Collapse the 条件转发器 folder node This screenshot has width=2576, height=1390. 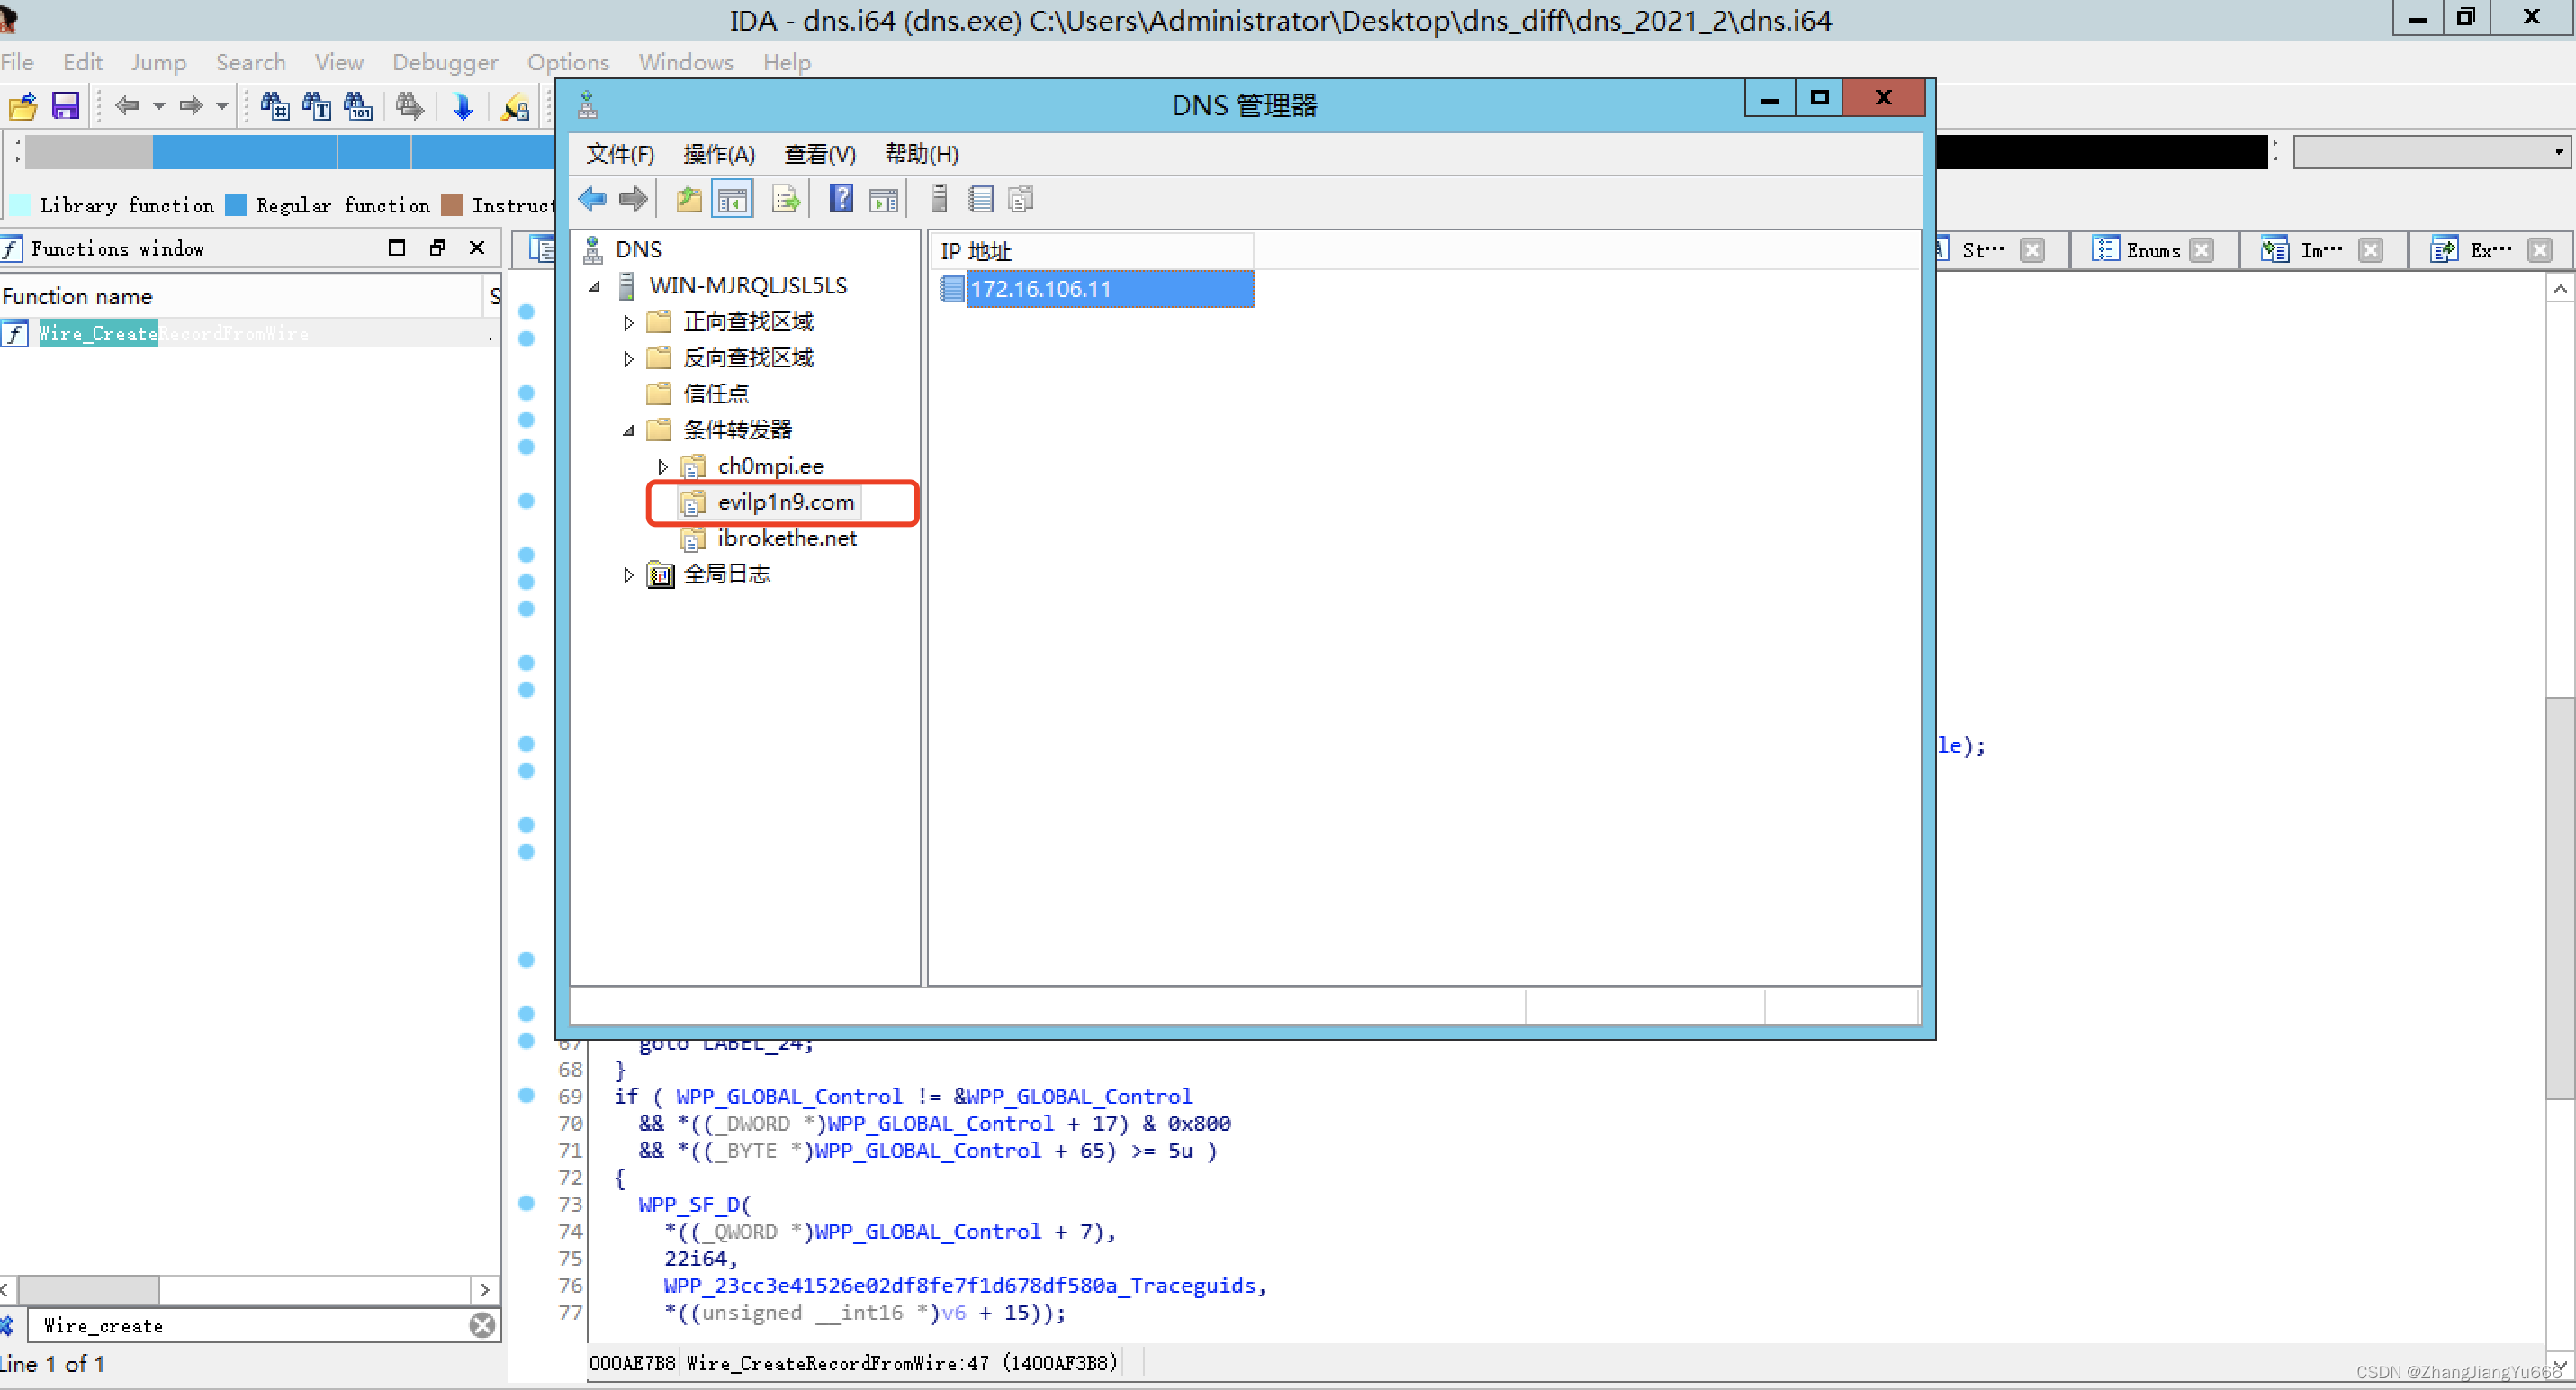(x=628, y=430)
